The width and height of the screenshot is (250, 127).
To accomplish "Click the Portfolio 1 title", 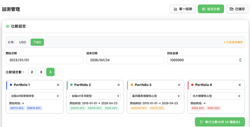I will pyautogui.click(x=22, y=85).
